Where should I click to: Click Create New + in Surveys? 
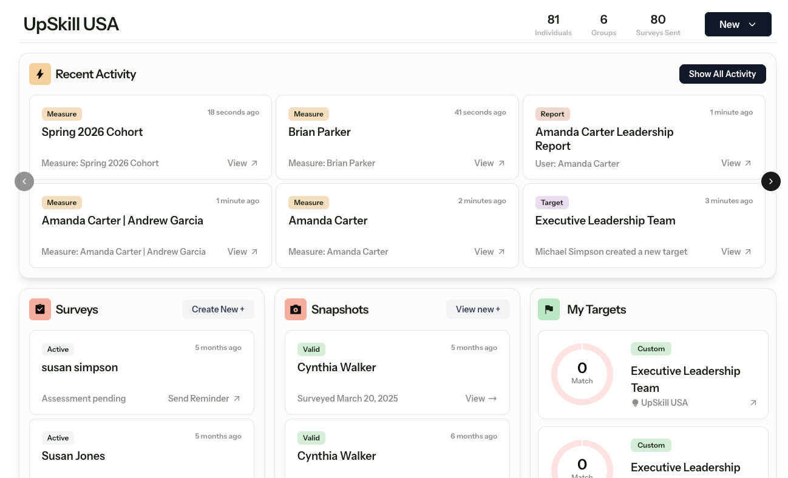[218, 309]
